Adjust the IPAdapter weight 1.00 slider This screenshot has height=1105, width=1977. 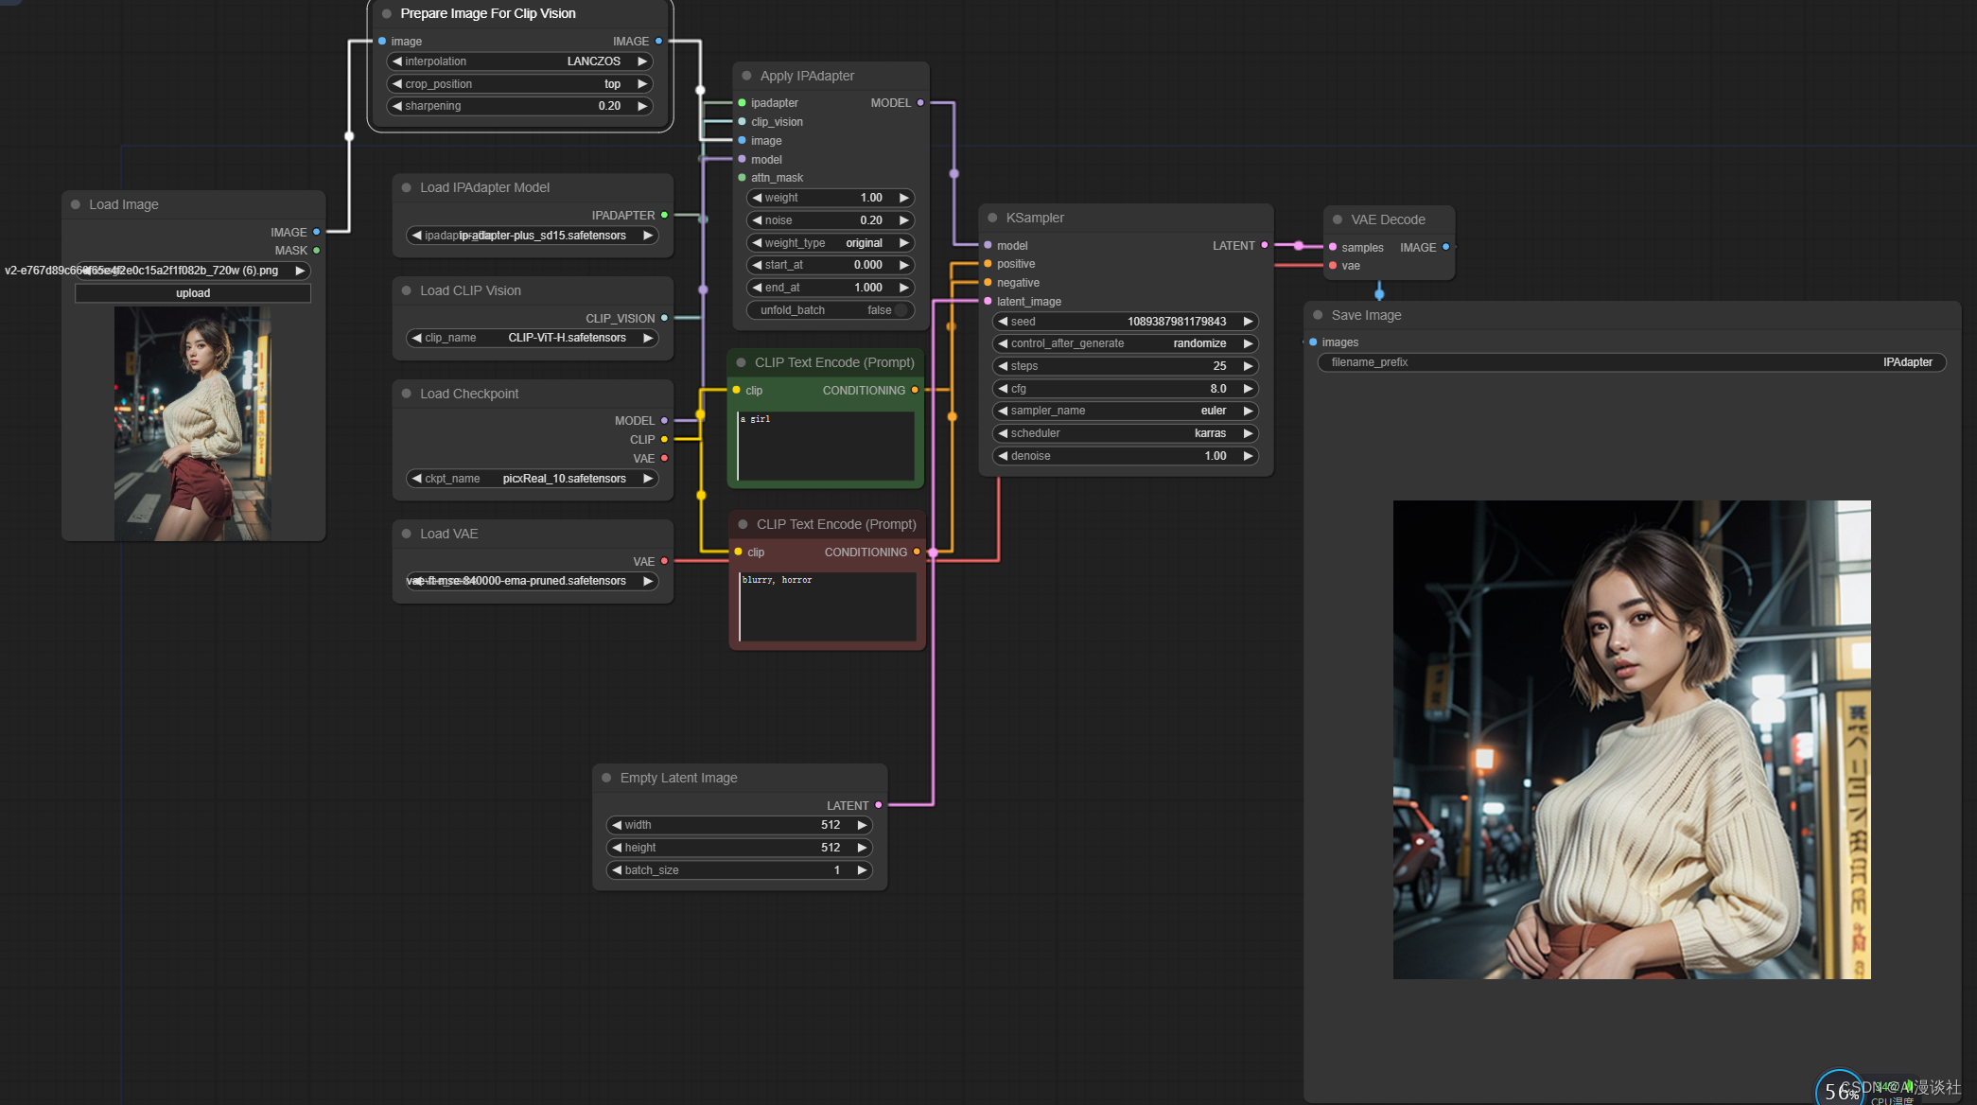[830, 198]
